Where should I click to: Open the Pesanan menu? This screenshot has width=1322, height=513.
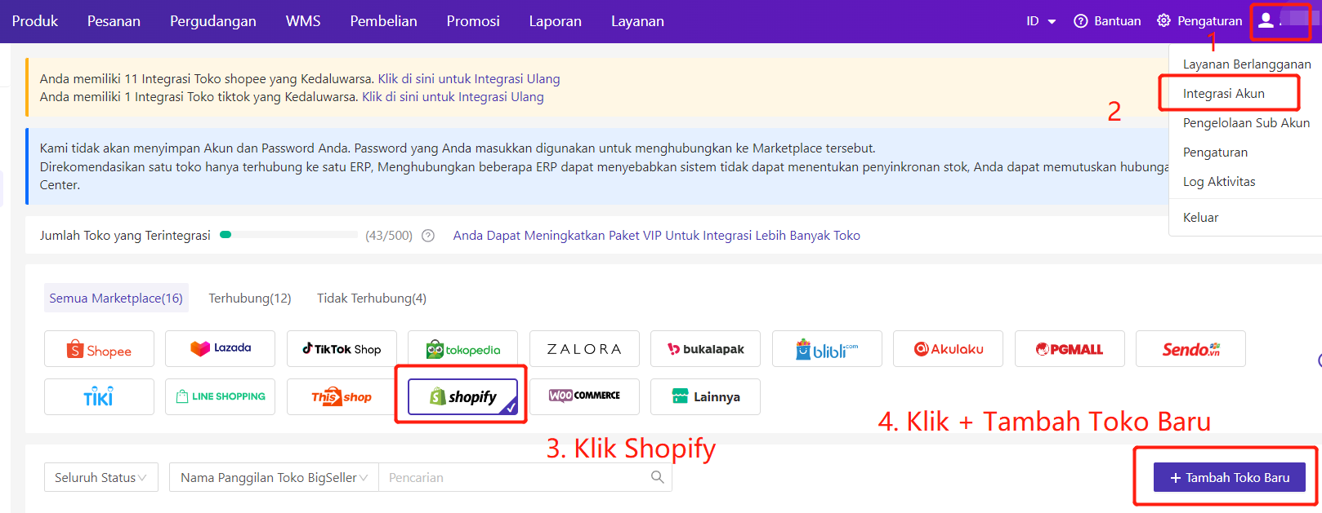coord(114,21)
